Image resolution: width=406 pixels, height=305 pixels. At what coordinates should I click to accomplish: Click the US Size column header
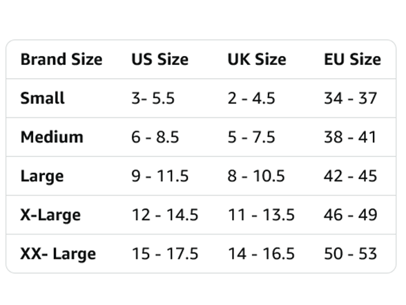tap(159, 59)
